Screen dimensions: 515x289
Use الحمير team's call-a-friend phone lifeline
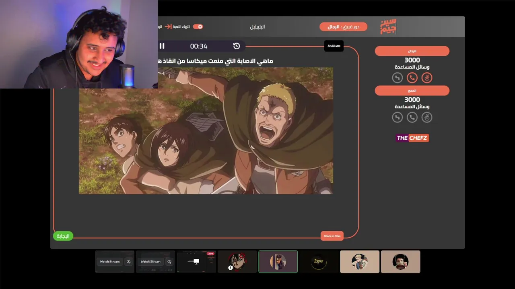tap(412, 117)
